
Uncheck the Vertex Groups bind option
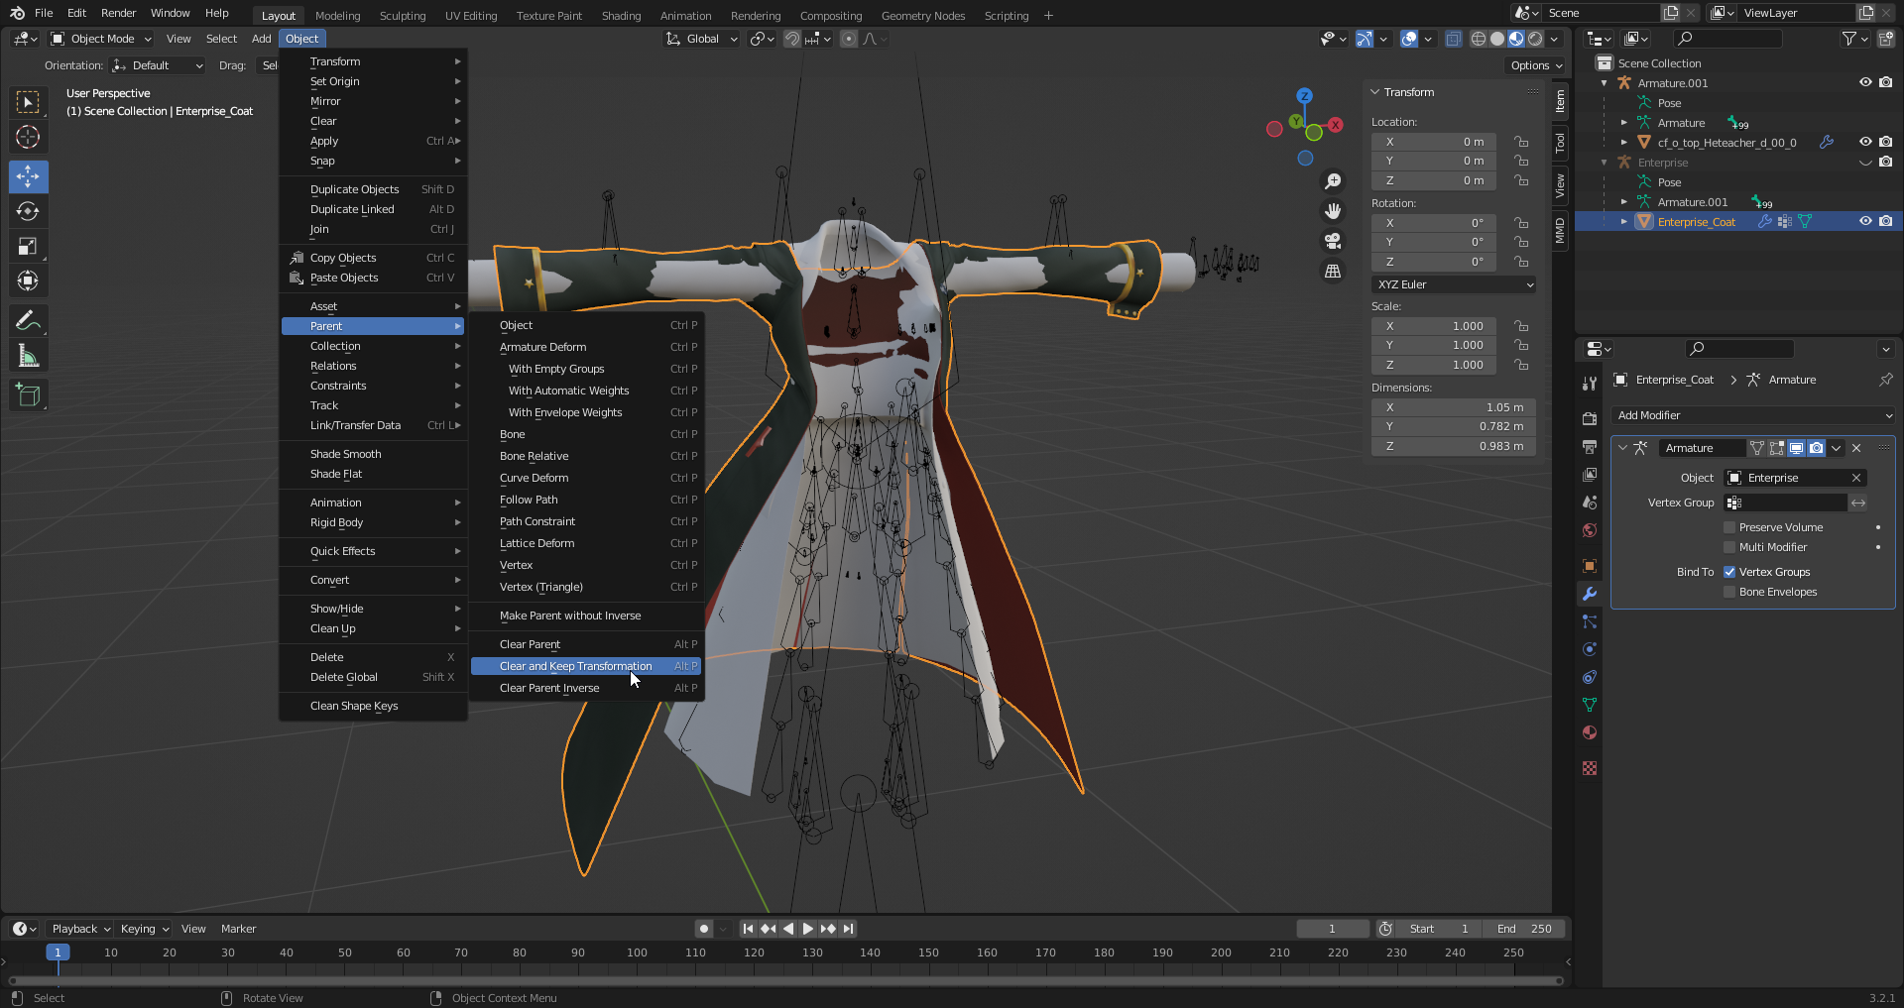1729,572
